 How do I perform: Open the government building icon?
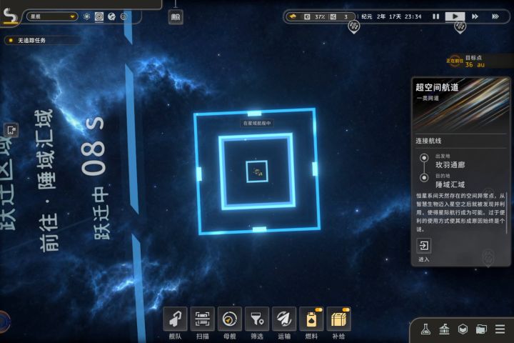444,329
